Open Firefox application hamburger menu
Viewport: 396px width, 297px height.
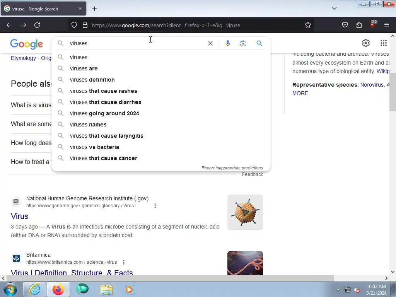click(x=387, y=25)
